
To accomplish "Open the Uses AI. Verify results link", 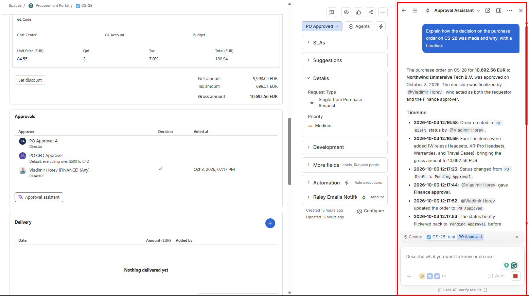I will click(462, 290).
